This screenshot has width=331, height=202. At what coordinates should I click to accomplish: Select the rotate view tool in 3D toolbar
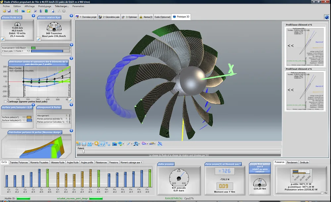click(102, 144)
